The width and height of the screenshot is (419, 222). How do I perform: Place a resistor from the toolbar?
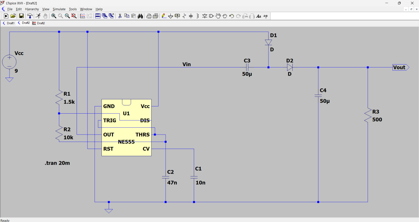coord(184,16)
